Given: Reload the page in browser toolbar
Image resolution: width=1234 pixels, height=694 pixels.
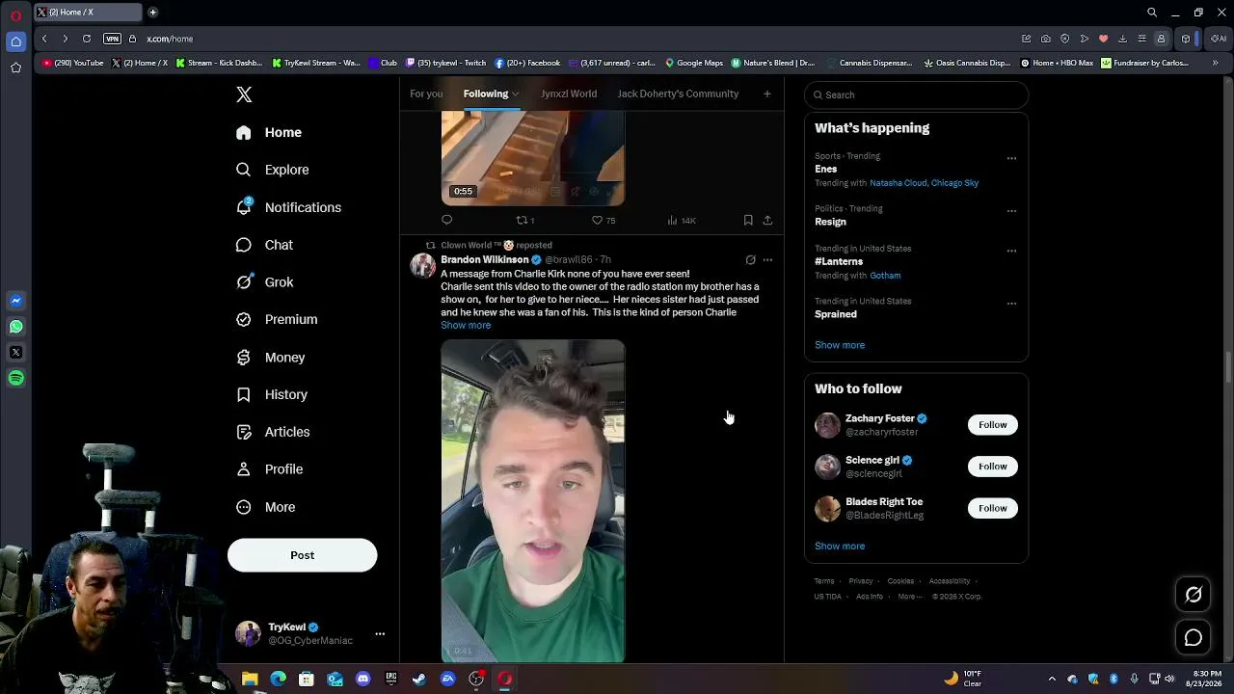Looking at the screenshot, I should click(87, 39).
